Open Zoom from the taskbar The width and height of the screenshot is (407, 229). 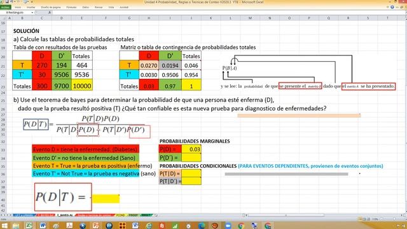228,226
